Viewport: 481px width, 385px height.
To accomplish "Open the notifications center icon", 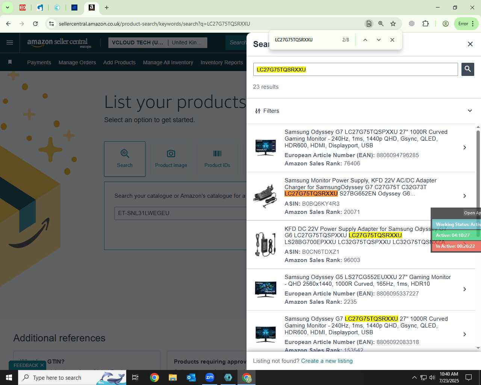I will coord(469,377).
